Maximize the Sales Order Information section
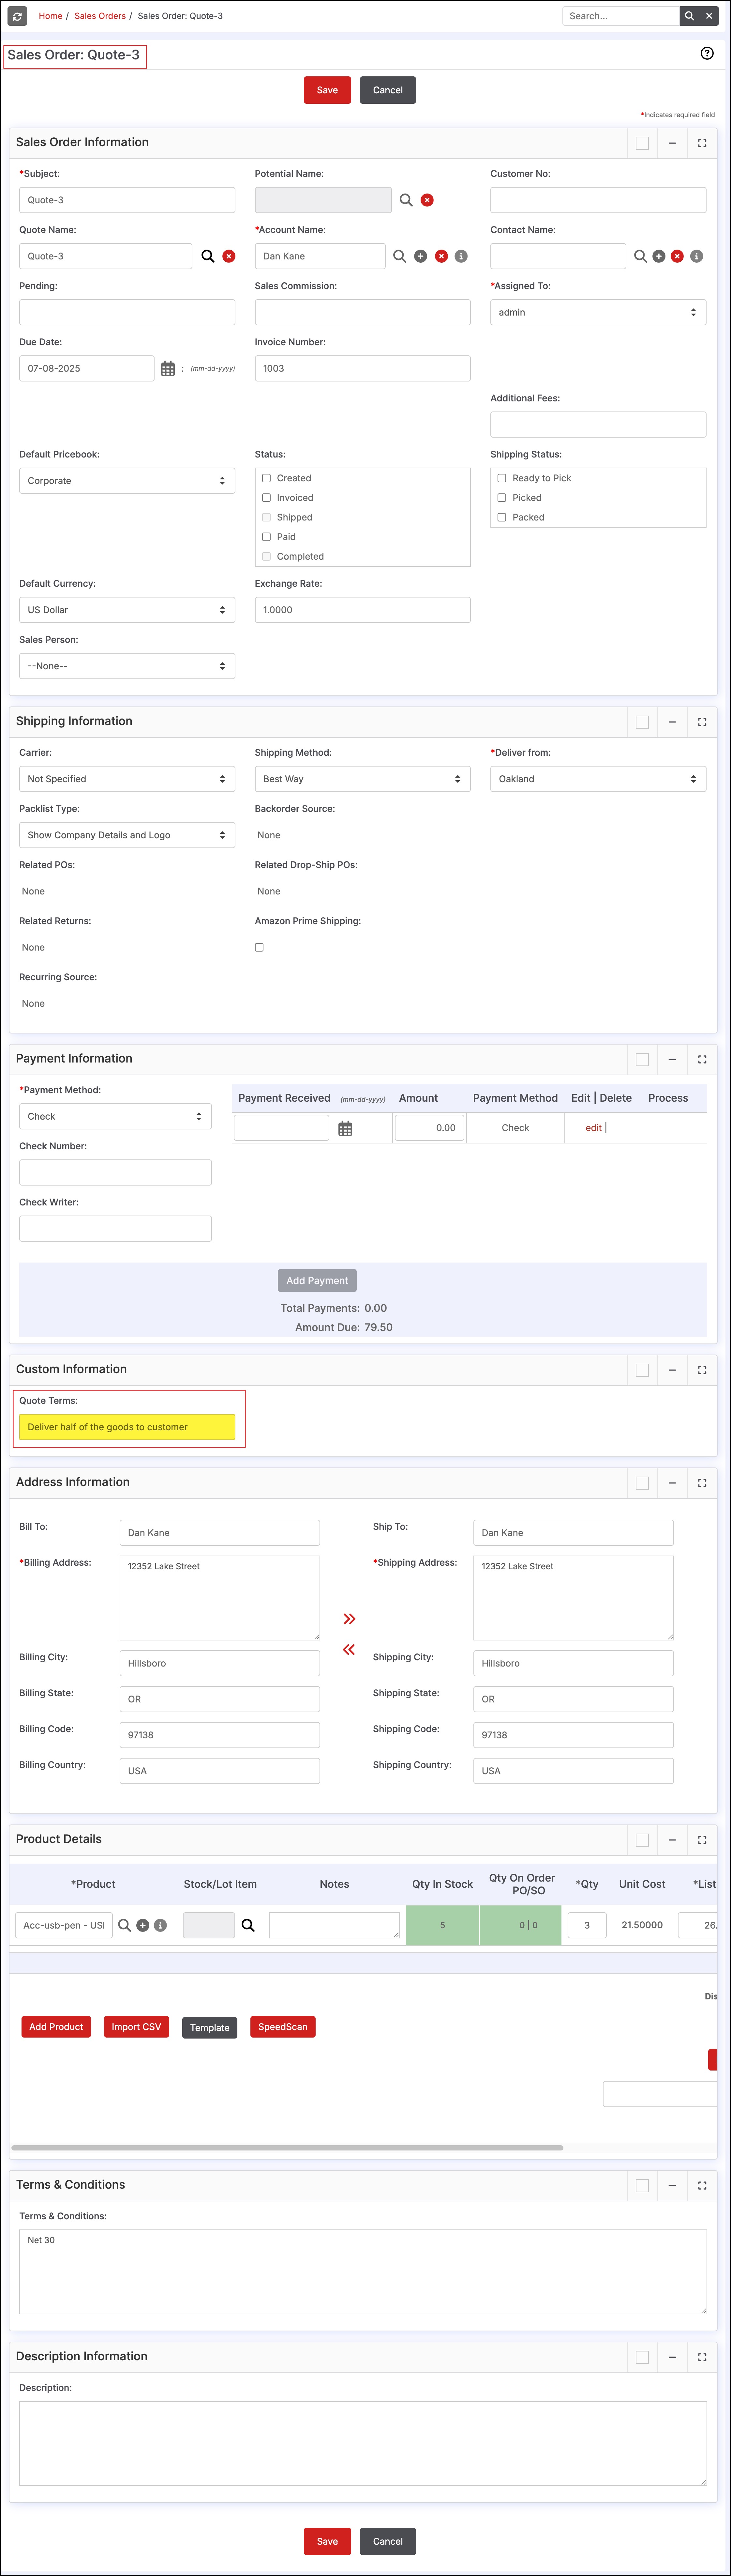The image size is (731, 2576). 702,143
